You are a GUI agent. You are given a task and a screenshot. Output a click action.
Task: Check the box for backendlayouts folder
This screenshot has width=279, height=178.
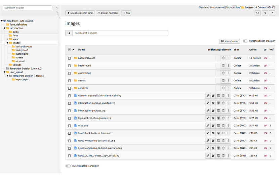point(69,58)
